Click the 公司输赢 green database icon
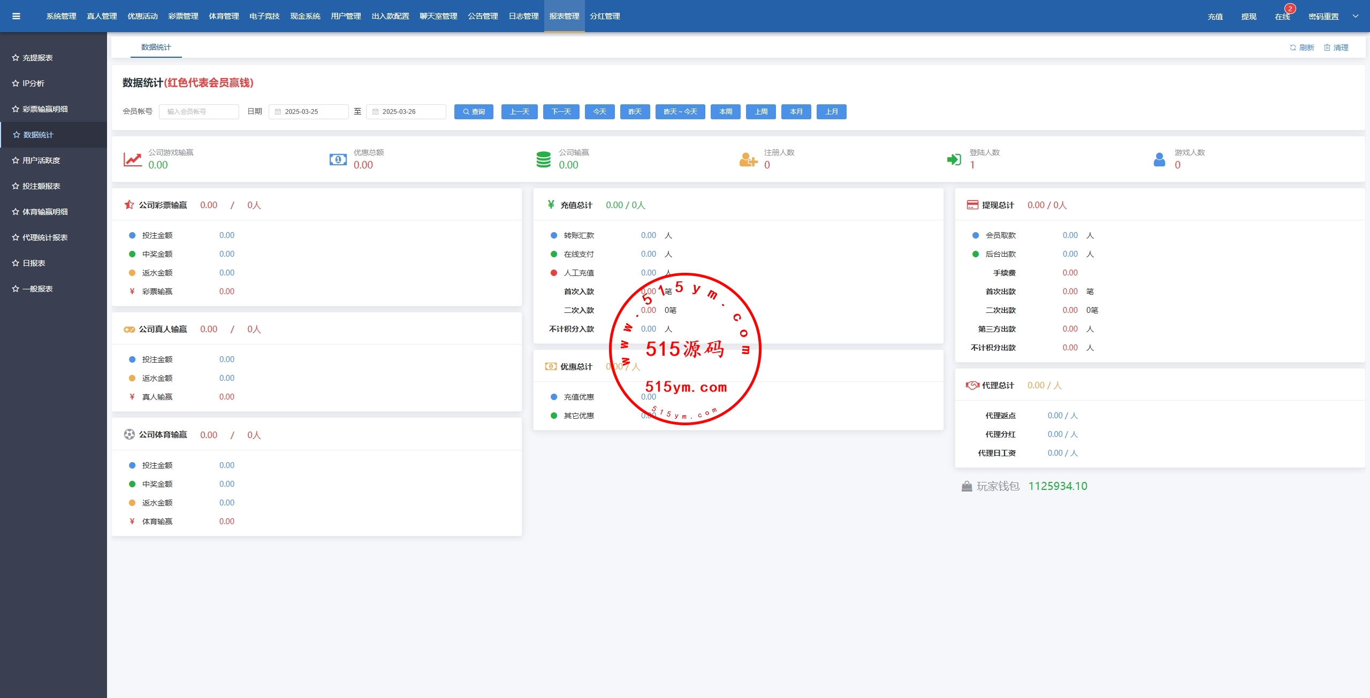1370x698 pixels. 543,159
